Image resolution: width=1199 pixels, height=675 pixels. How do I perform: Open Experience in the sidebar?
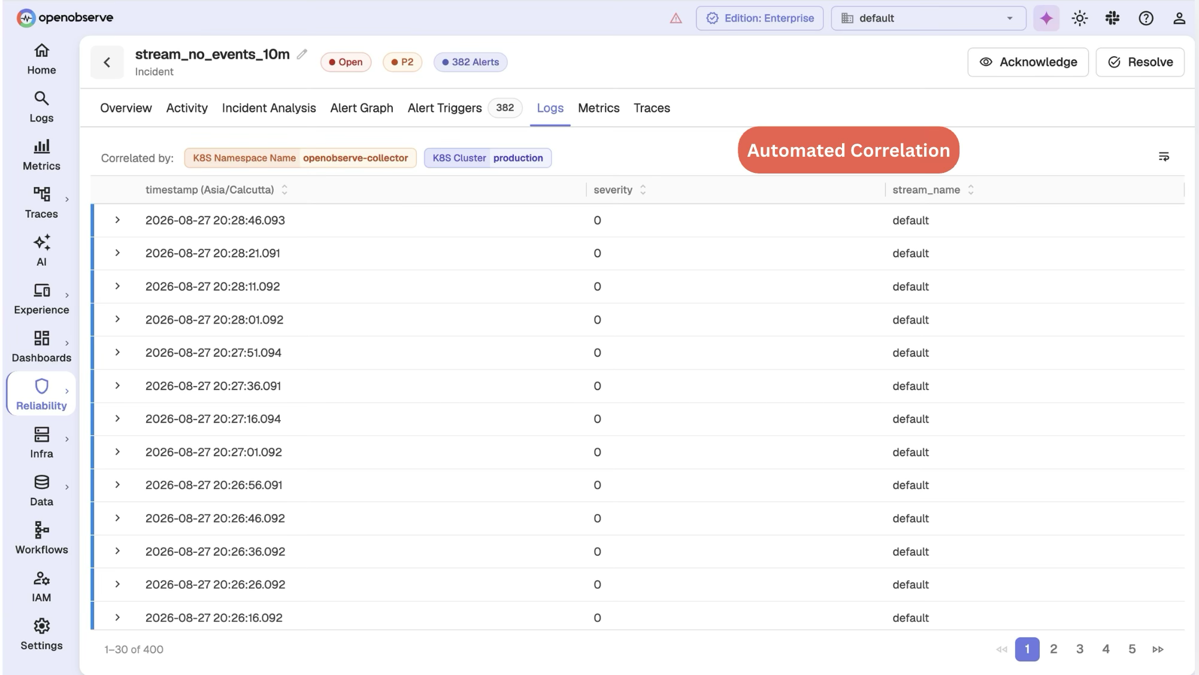click(x=41, y=299)
